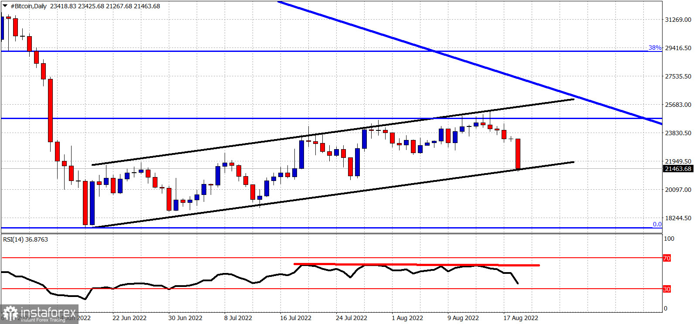Click the 8 Jul 2022 date label
Screen dimensions: 697x324
pos(238,318)
